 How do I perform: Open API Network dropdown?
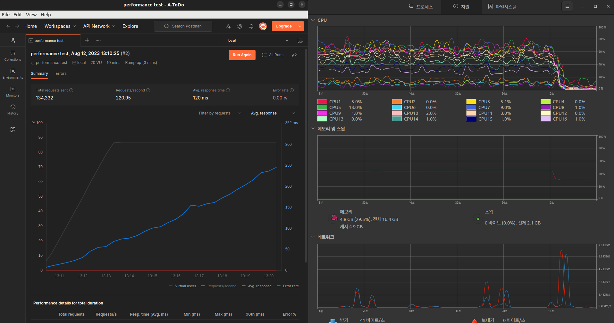(x=99, y=26)
